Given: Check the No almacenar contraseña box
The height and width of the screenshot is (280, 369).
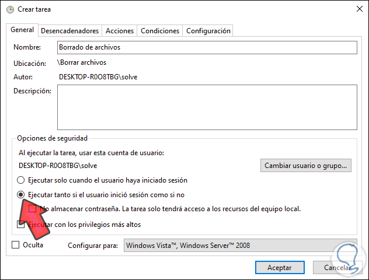Looking at the screenshot, I should coord(33,208).
